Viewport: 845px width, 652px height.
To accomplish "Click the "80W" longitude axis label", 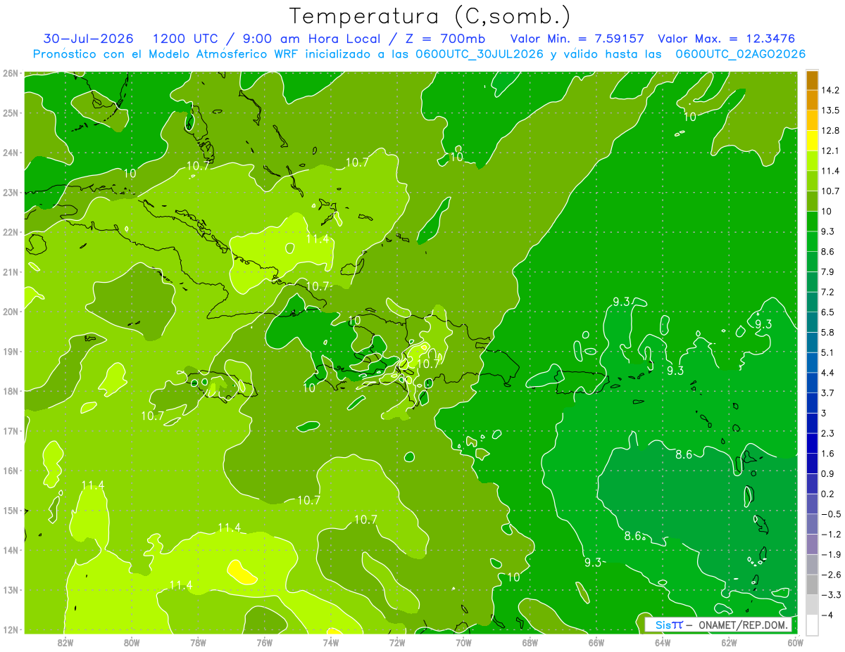I will pos(132,643).
